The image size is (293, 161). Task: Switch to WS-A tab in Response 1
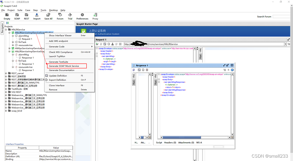point(199,142)
